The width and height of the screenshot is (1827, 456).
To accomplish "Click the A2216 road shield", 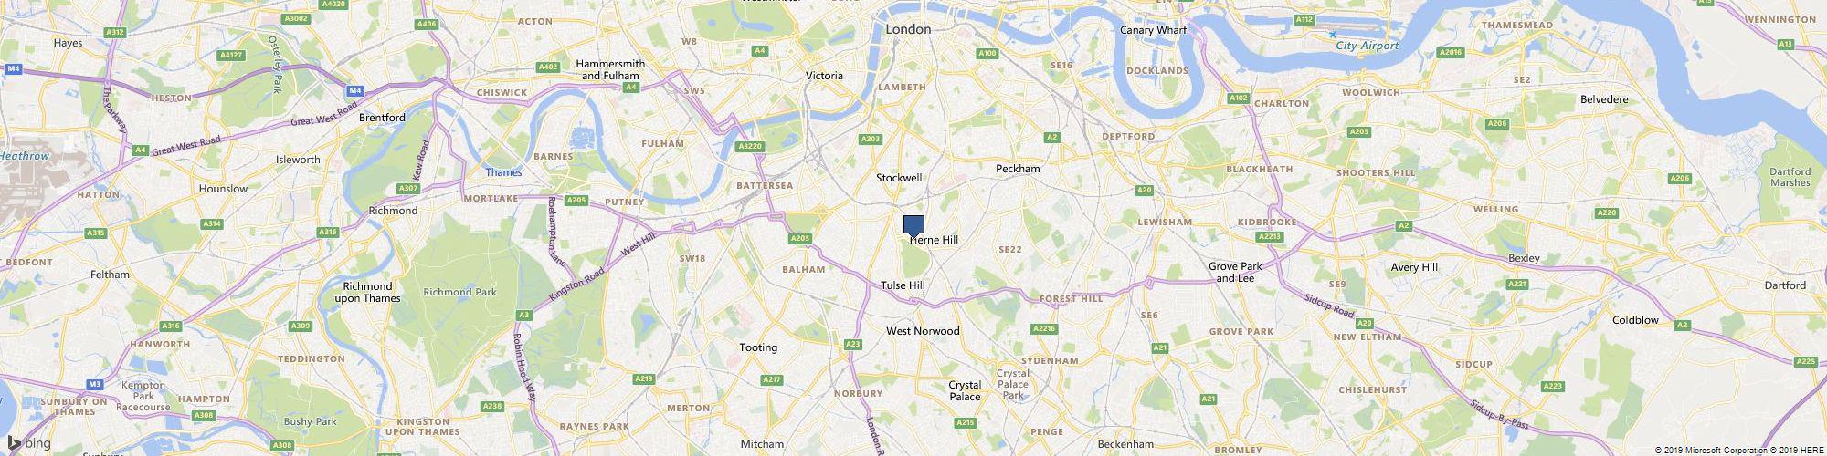I will tap(1043, 328).
